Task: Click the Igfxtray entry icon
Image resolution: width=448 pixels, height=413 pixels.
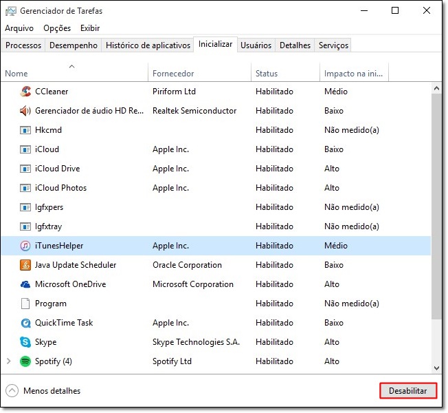Action: point(25,226)
